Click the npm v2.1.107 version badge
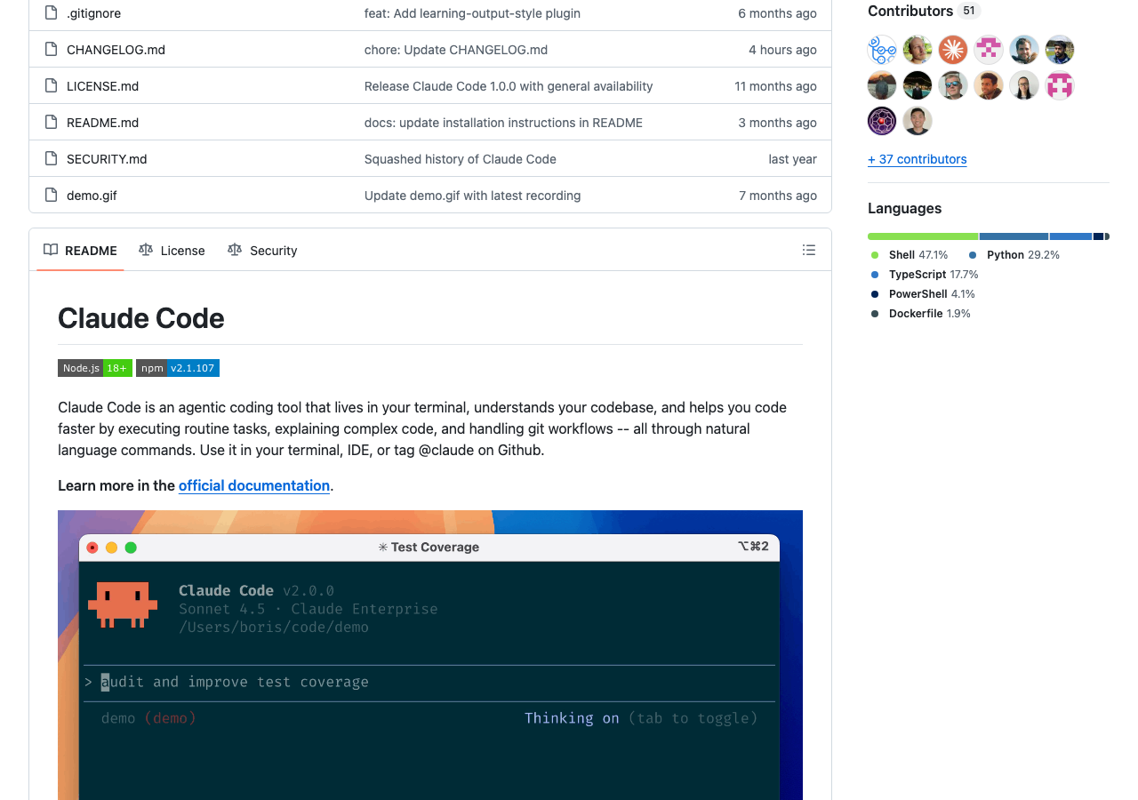The width and height of the screenshot is (1138, 800). coord(178,368)
